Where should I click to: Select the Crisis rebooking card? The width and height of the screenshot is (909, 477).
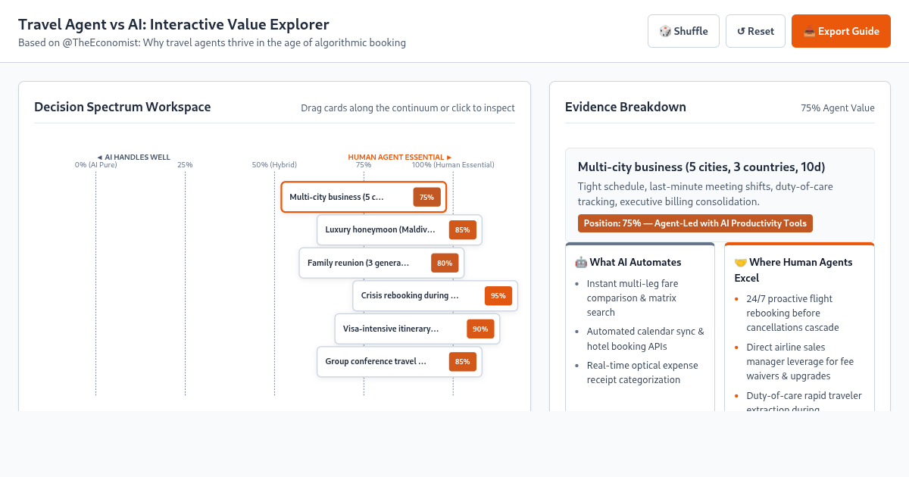click(x=435, y=295)
